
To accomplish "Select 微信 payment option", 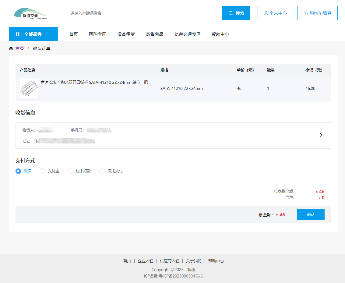I will (19, 171).
